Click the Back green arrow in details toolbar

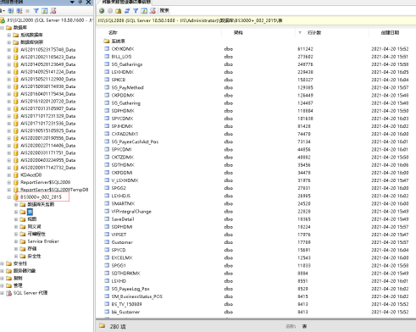click(x=102, y=11)
